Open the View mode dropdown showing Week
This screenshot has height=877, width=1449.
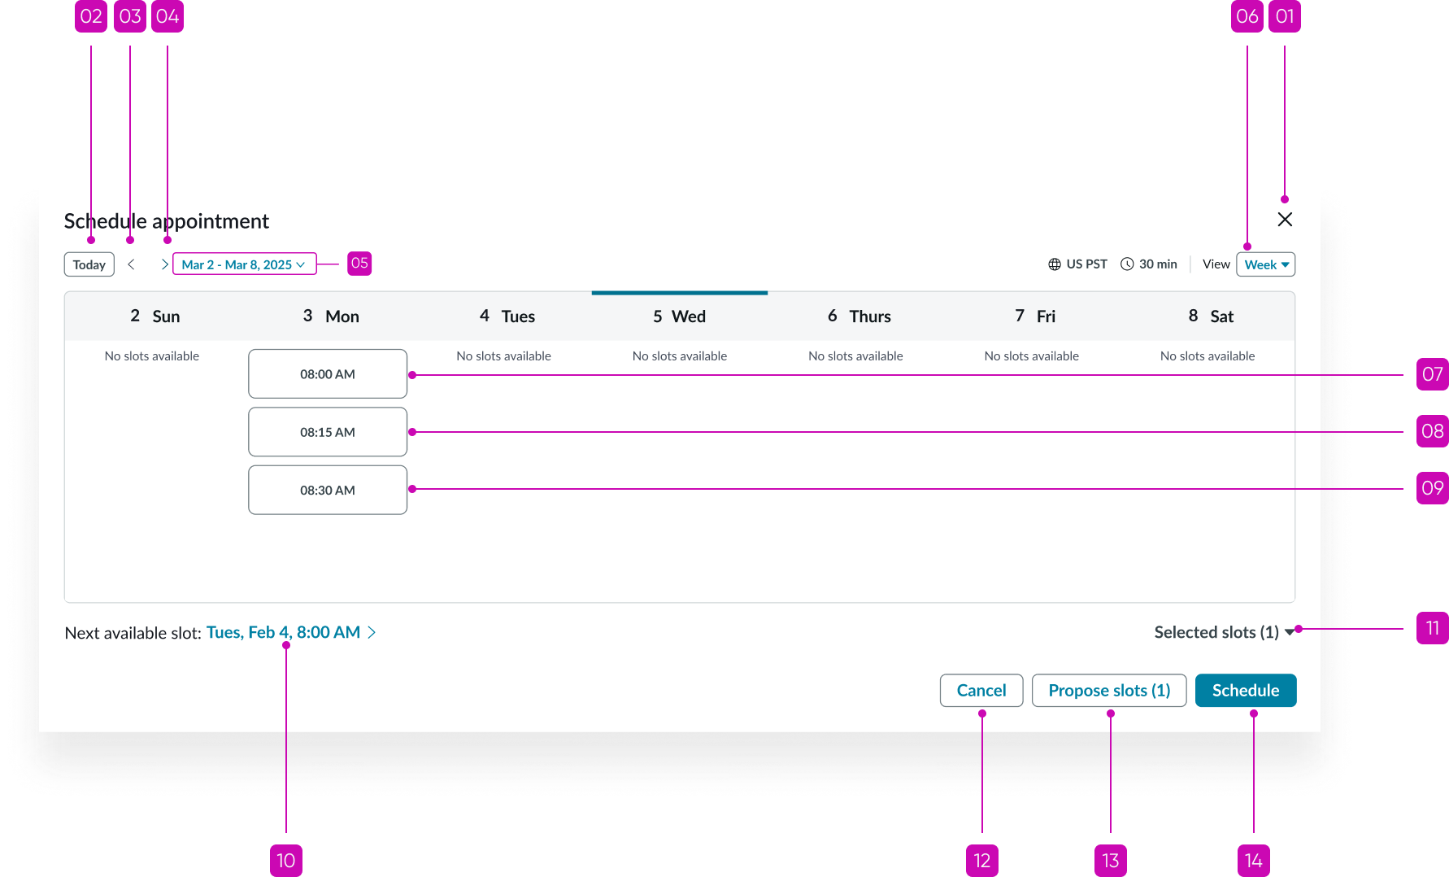(1265, 264)
